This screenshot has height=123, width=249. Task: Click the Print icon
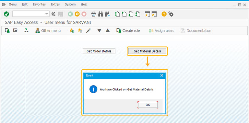94,14
